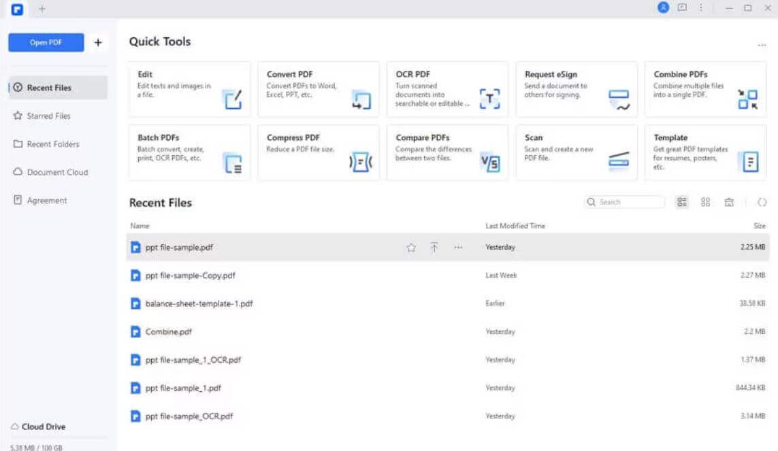Screen dimensions: 778x451
Task: Open the user account avatar
Action: [x=663, y=7]
